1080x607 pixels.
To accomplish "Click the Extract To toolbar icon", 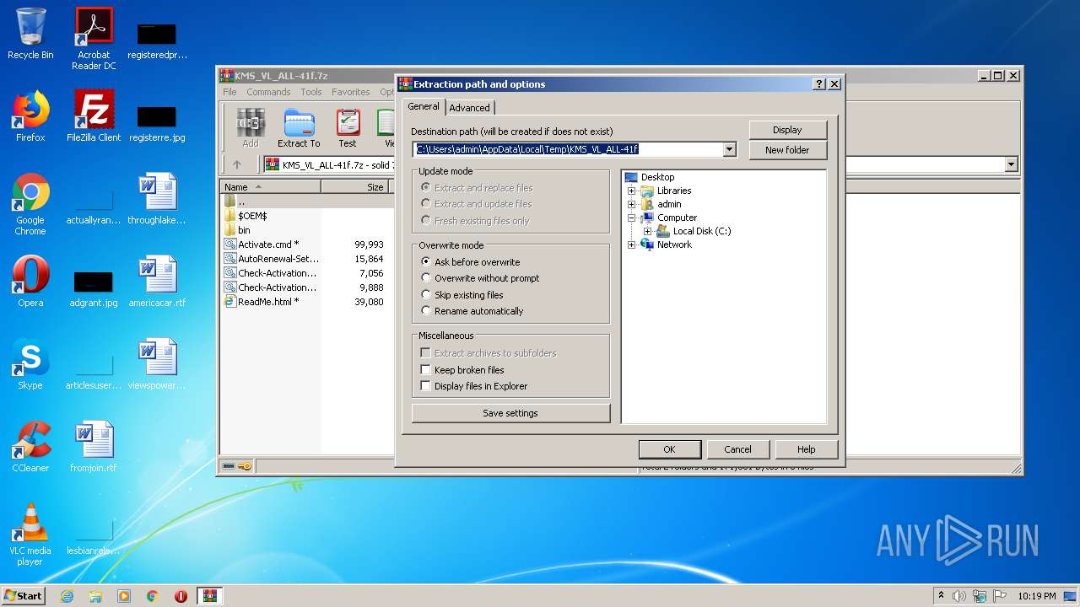I will point(299,128).
